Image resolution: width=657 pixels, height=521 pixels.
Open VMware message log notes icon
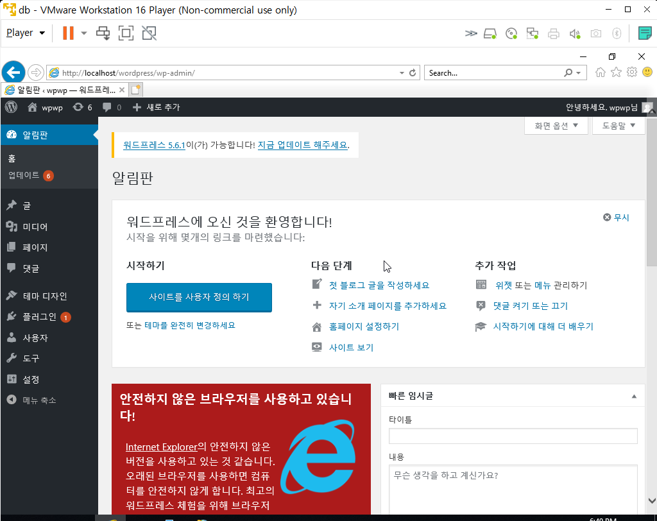(644, 33)
